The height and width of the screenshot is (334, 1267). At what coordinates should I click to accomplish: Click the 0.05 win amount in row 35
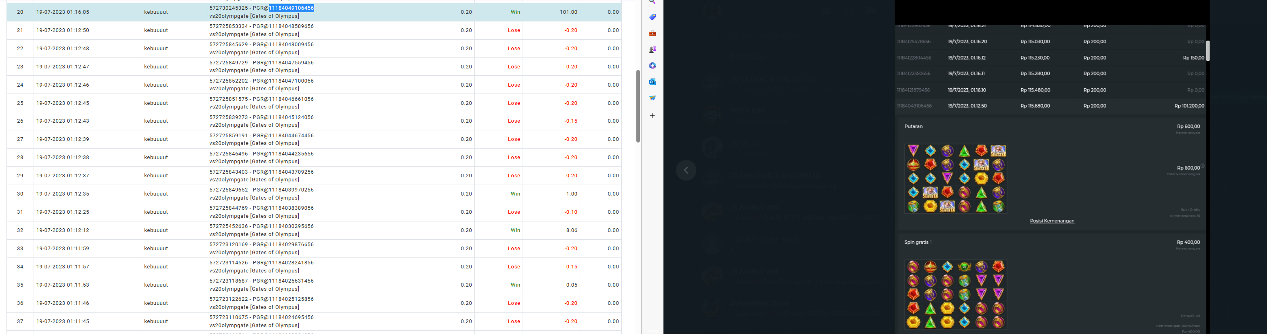coord(572,285)
